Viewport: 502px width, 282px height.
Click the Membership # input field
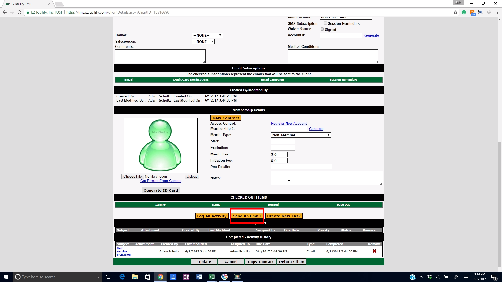[289, 129]
